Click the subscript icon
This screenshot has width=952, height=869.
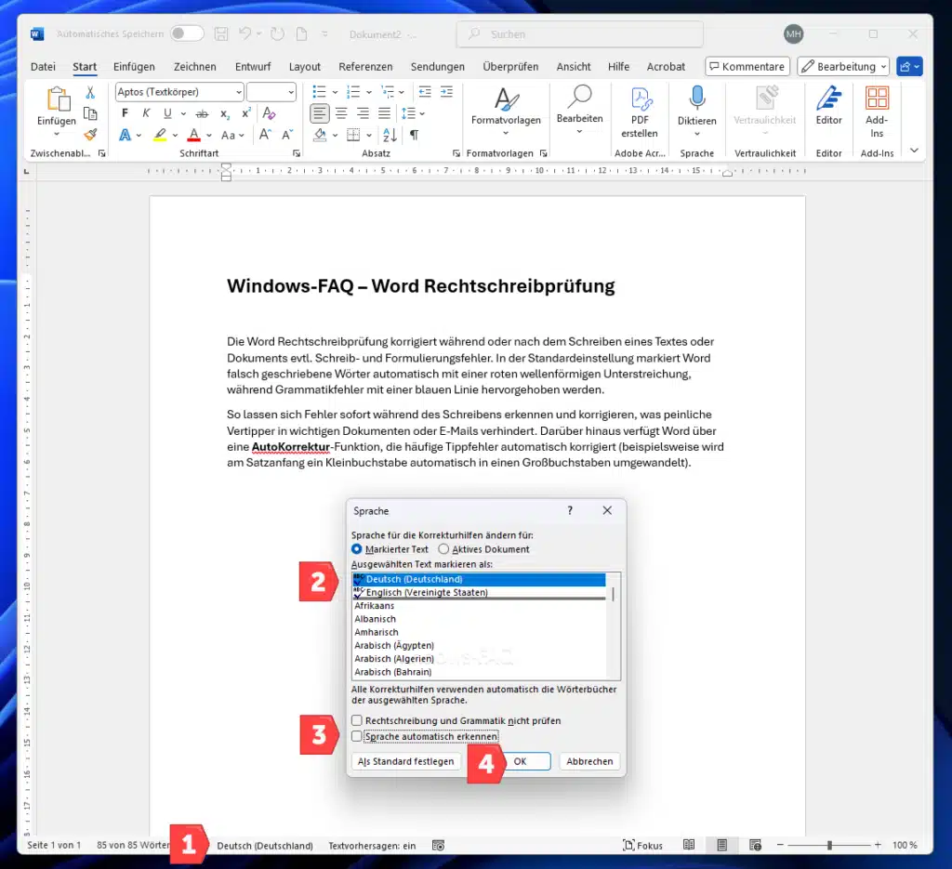(225, 113)
